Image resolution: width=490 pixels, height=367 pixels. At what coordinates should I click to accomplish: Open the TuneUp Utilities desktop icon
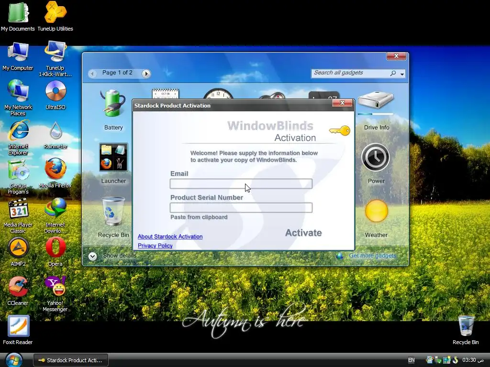tap(56, 17)
